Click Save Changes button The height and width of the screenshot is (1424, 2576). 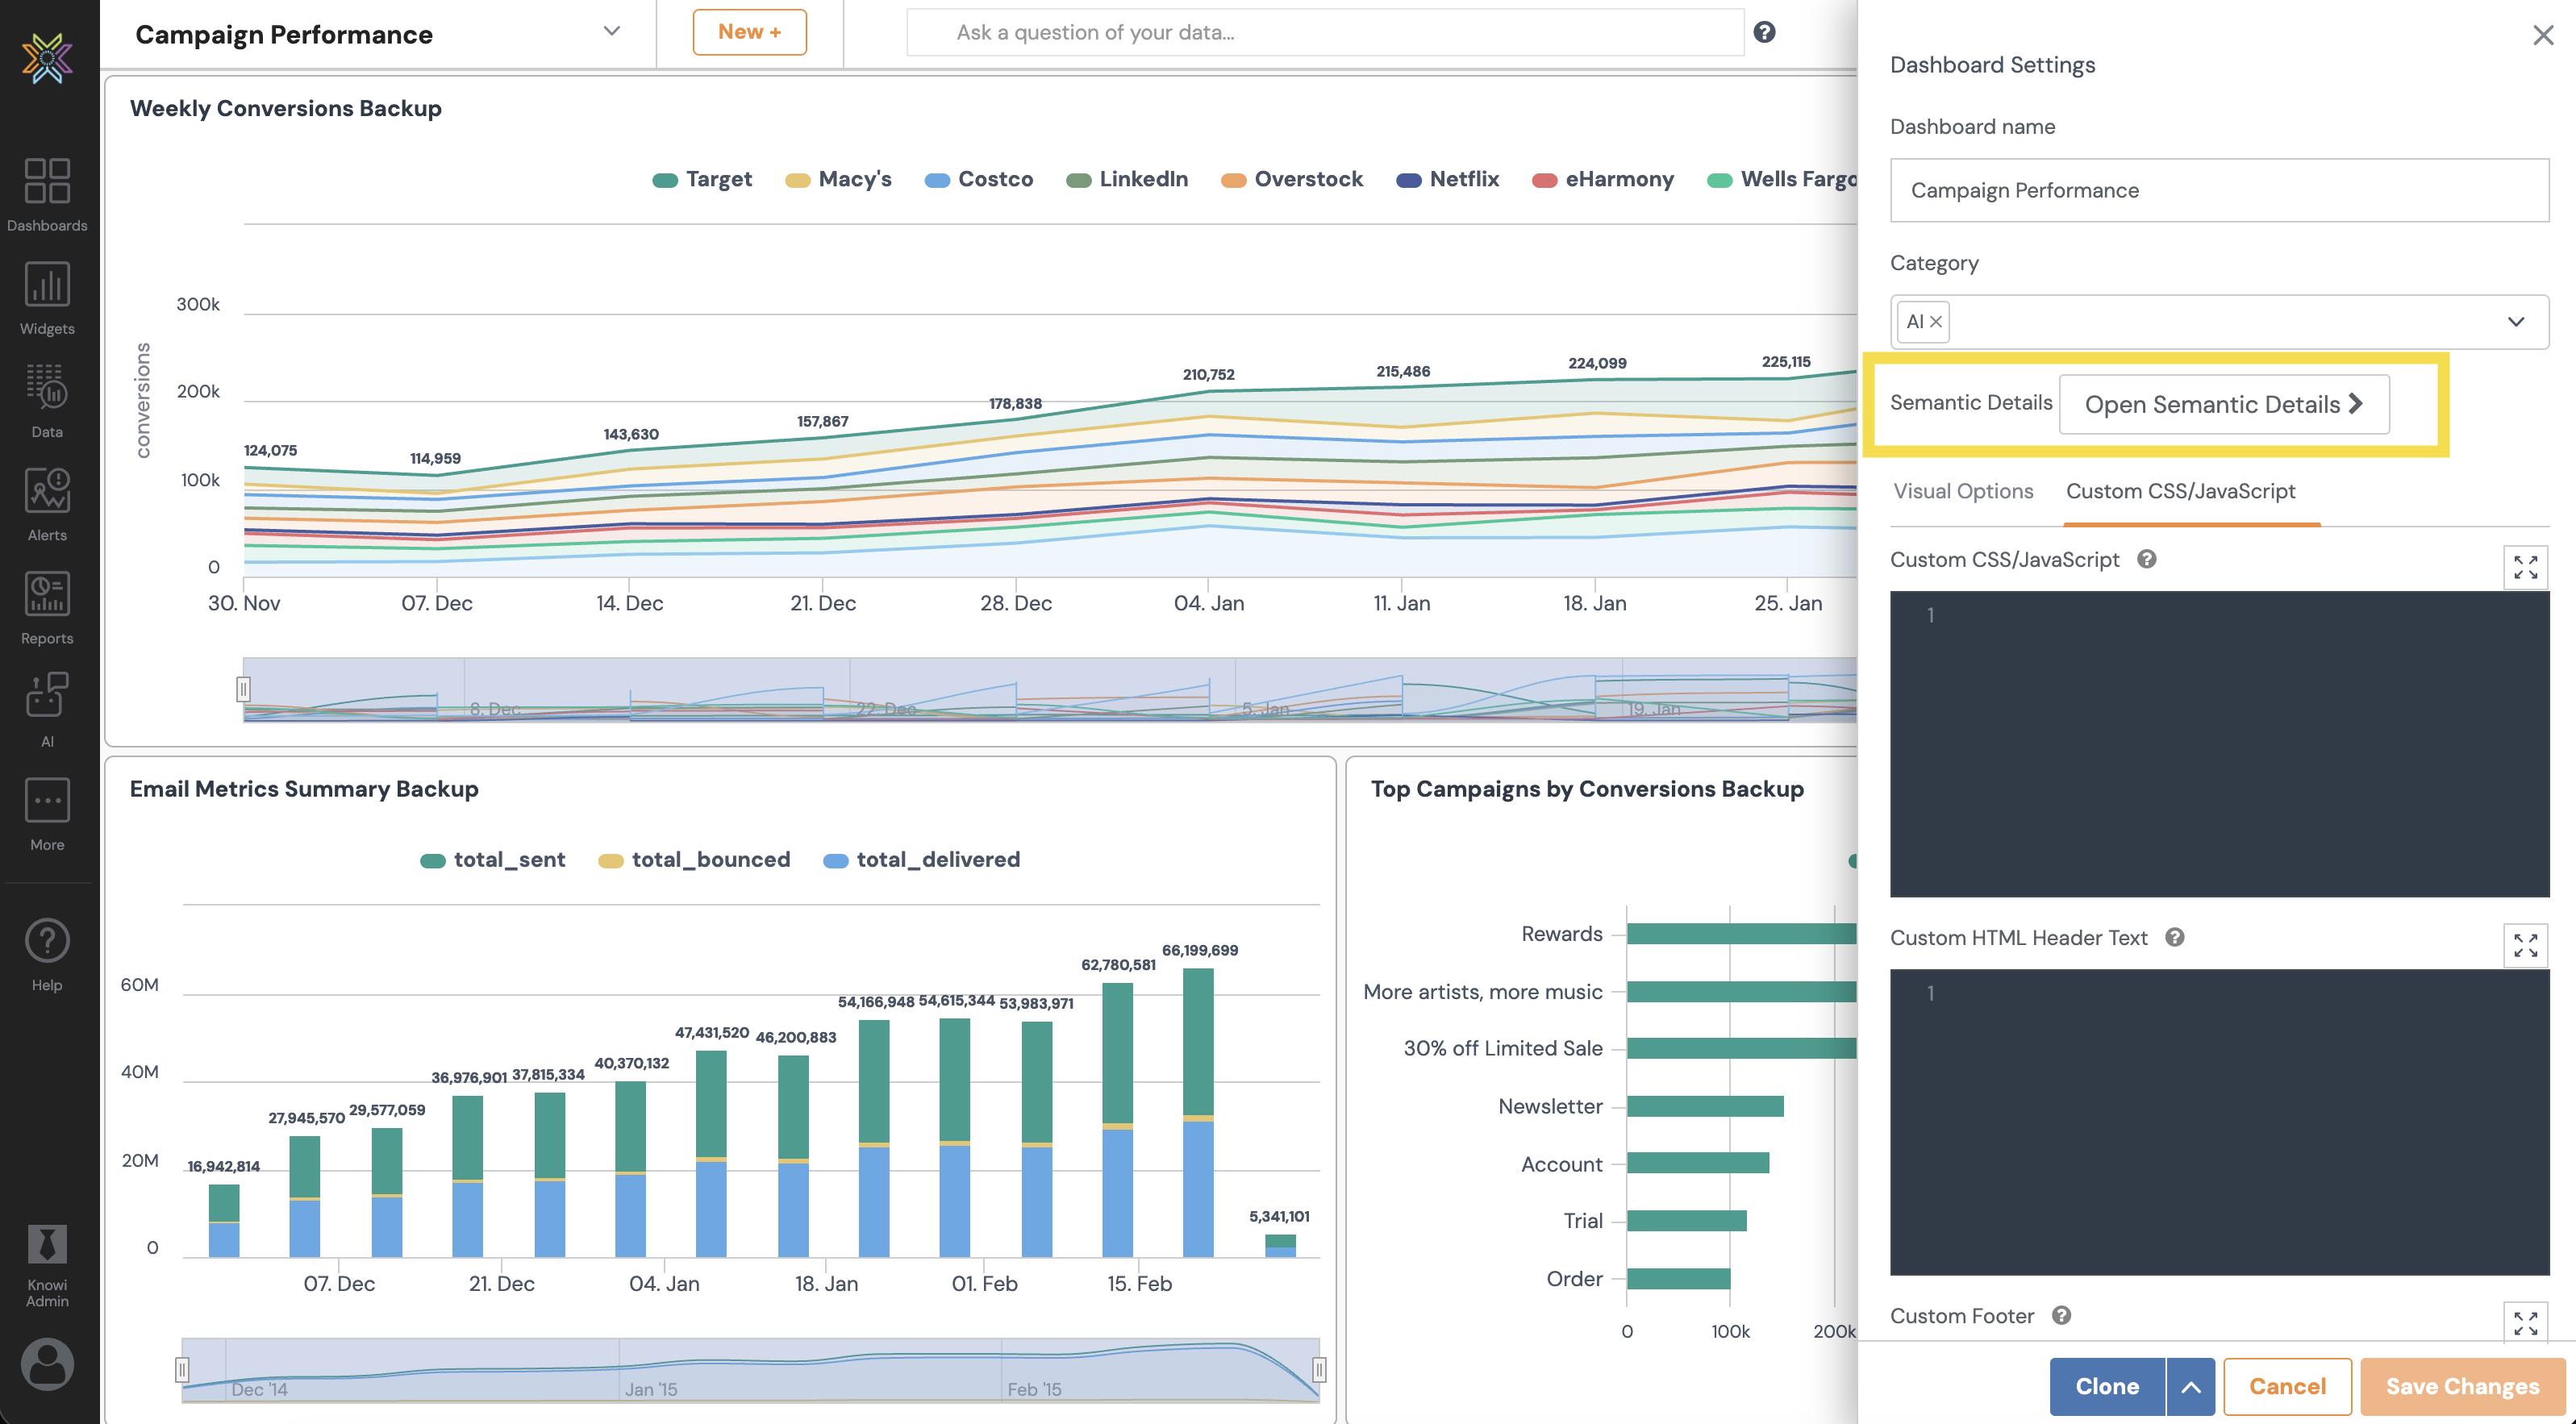(2462, 1386)
